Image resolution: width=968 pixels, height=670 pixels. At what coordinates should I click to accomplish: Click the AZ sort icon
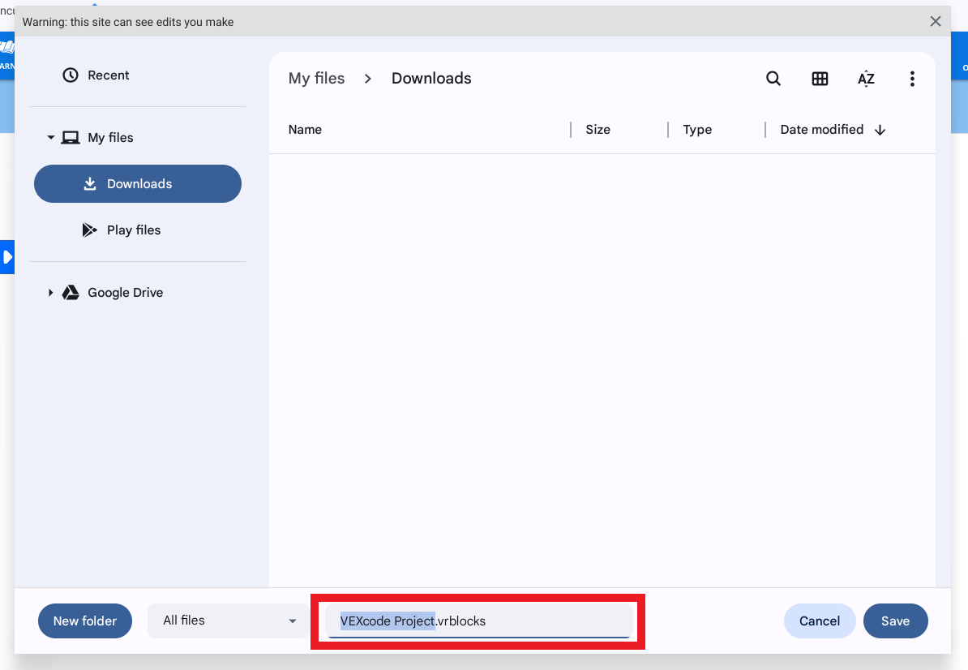[866, 78]
